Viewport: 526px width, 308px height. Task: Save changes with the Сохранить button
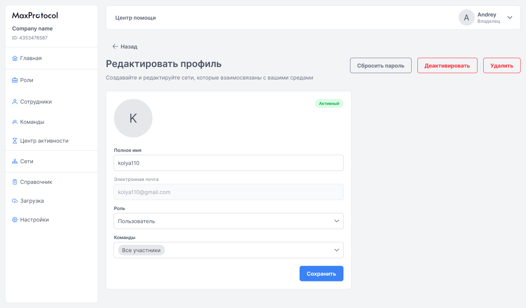point(322,274)
